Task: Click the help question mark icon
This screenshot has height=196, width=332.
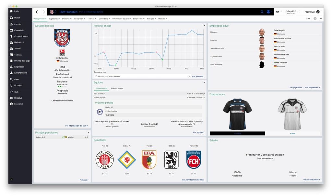Action: point(315,18)
